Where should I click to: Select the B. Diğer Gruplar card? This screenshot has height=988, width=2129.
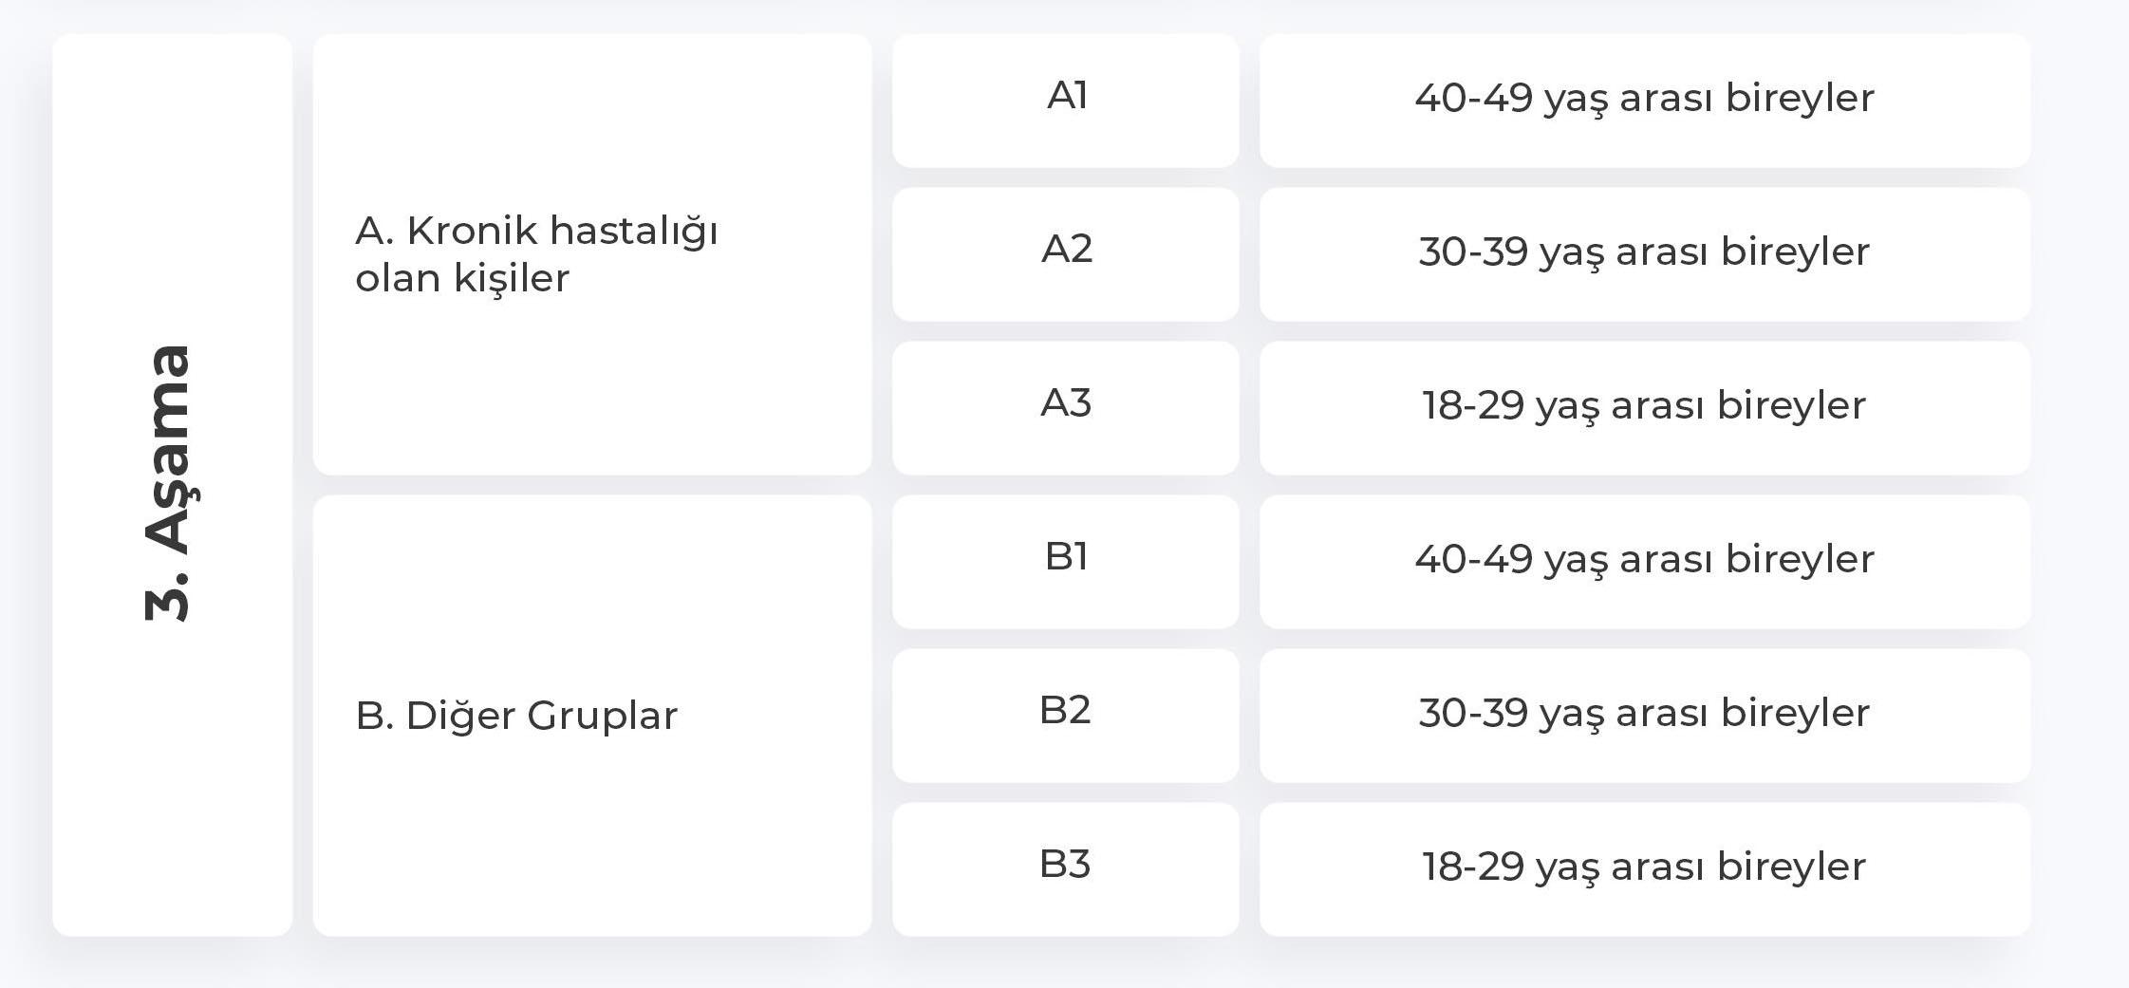pyautogui.click(x=592, y=716)
